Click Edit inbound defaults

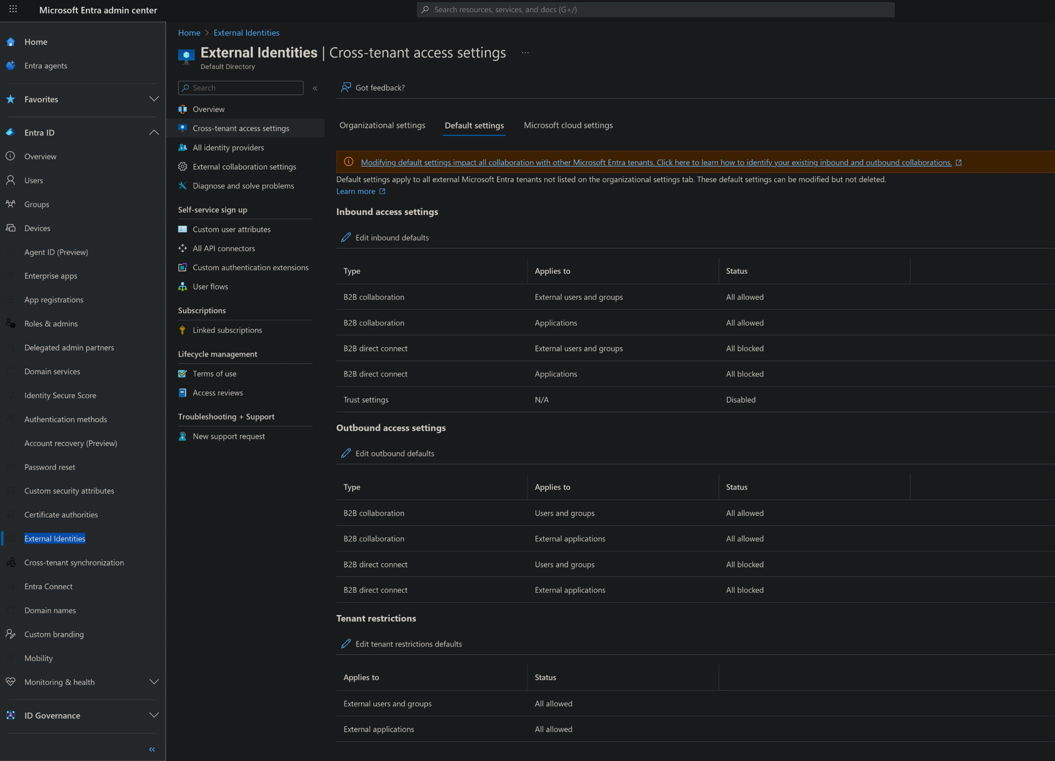click(385, 237)
